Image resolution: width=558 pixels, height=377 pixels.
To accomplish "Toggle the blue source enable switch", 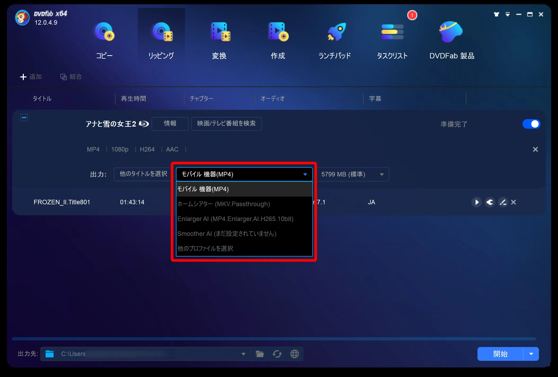I will tap(531, 124).
